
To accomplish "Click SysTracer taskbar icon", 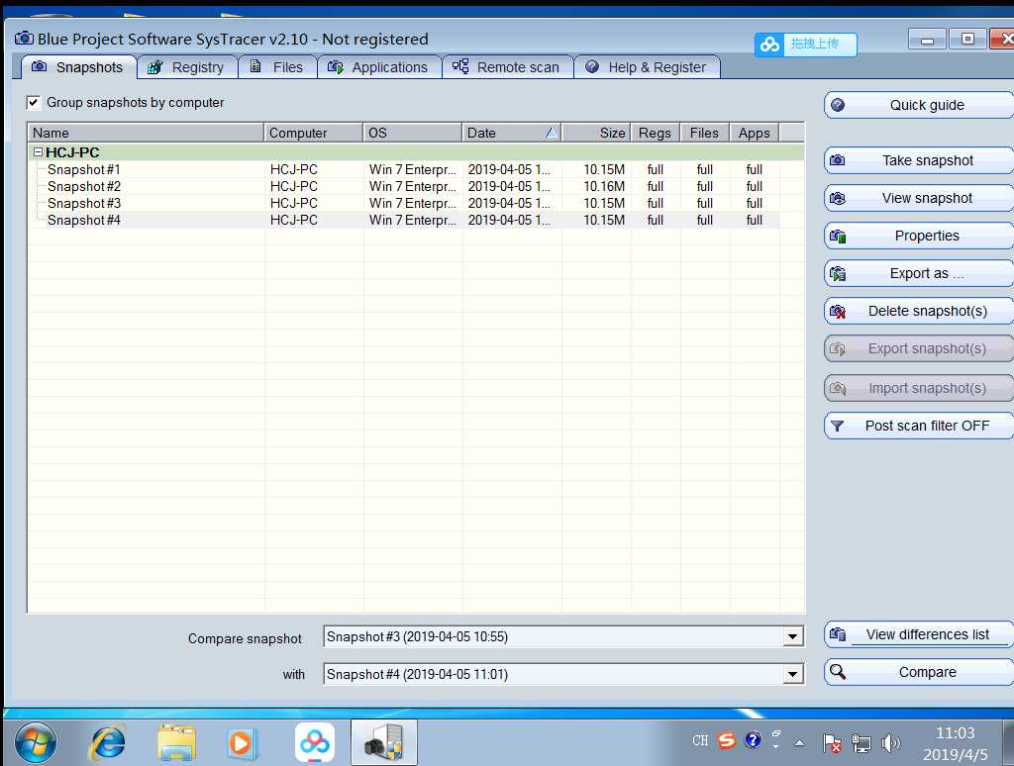I will coord(384,742).
